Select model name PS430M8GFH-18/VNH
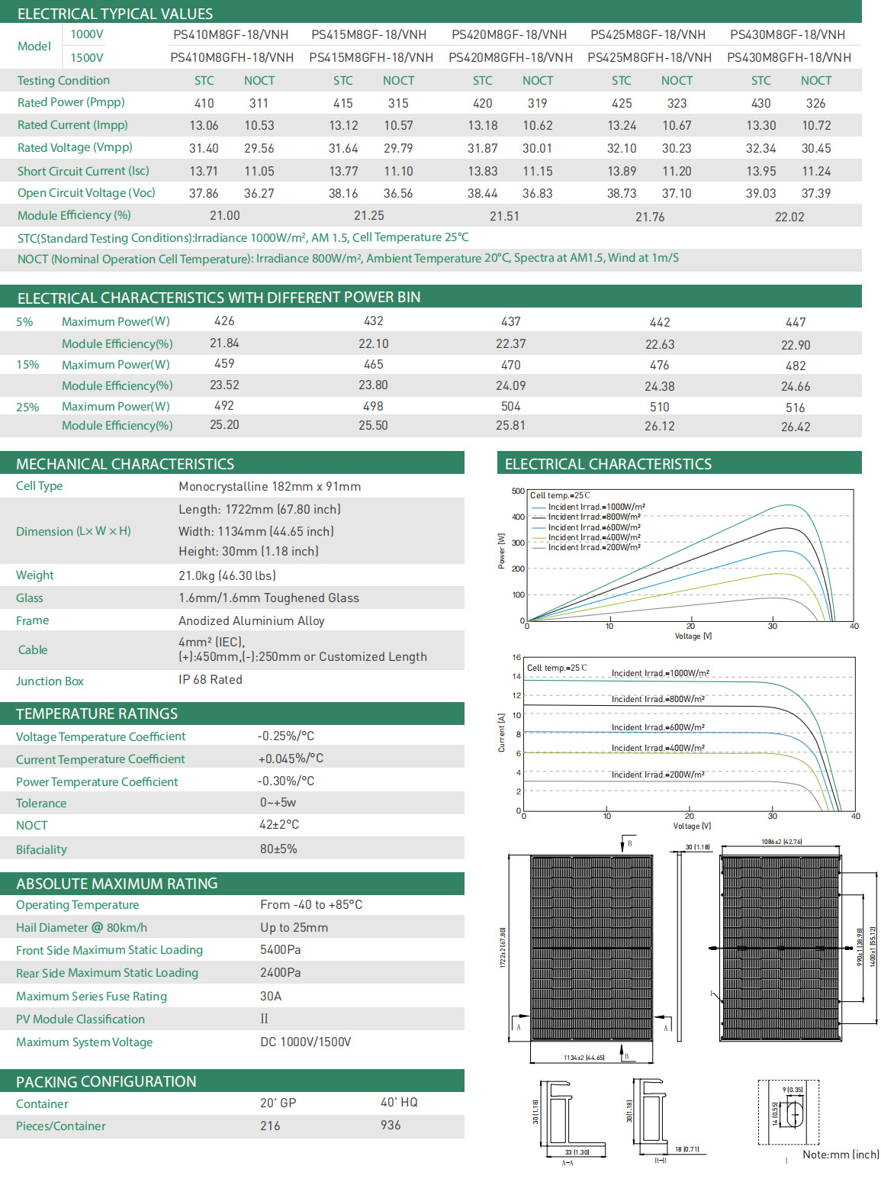This screenshot has width=881, height=1179. point(789,57)
